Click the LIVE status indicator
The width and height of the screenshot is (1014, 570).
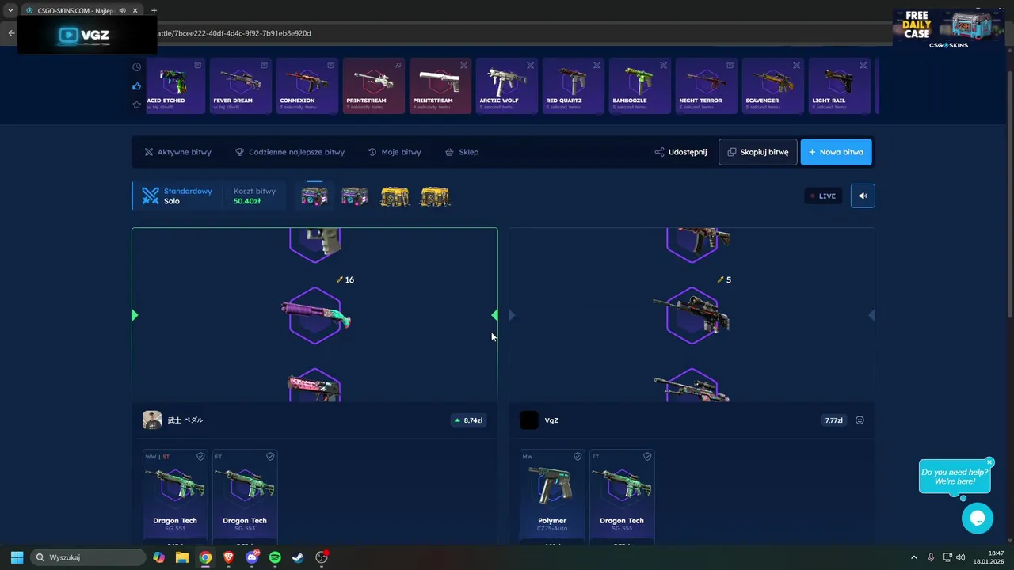(822, 196)
